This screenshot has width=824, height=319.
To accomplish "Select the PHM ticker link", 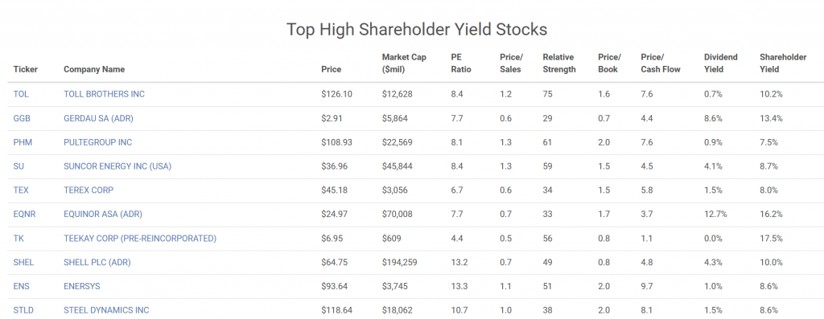I will click(22, 142).
